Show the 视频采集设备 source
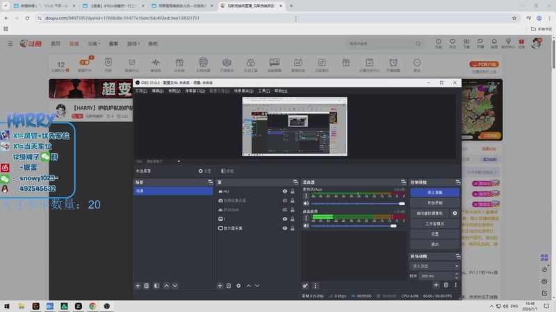The height and width of the screenshot is (312, 556). (x=285, y=200)
